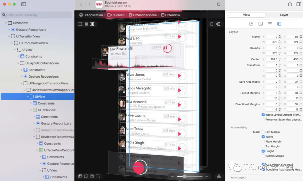Select UIApplication in the breadcrumb bar
303x181 pixels.
click(91, 15)
